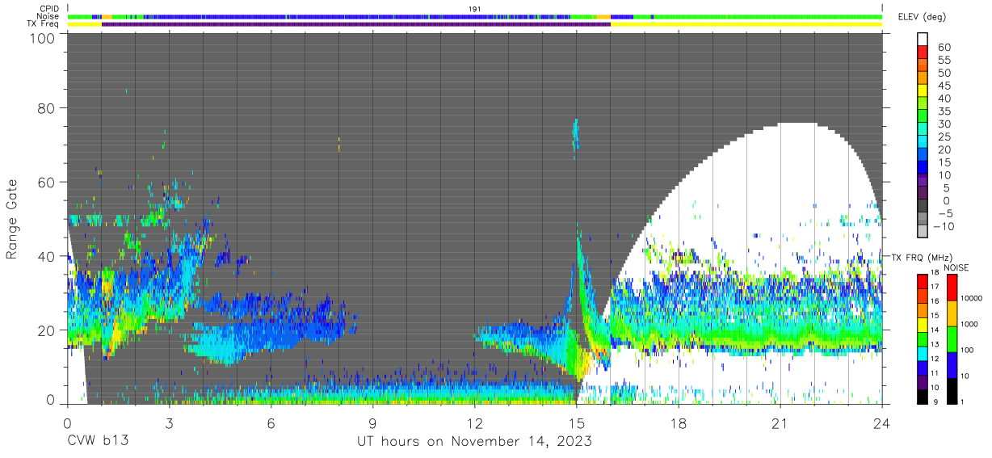Image resolution: width=992 pixels, height=458 pixels.
Task: Click the '60' tick on the Range Gate axis
Action: tap(47, 183)
